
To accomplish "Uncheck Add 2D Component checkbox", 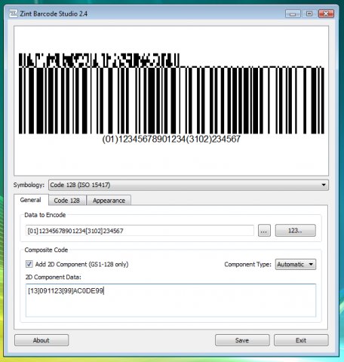I will 29,264.
